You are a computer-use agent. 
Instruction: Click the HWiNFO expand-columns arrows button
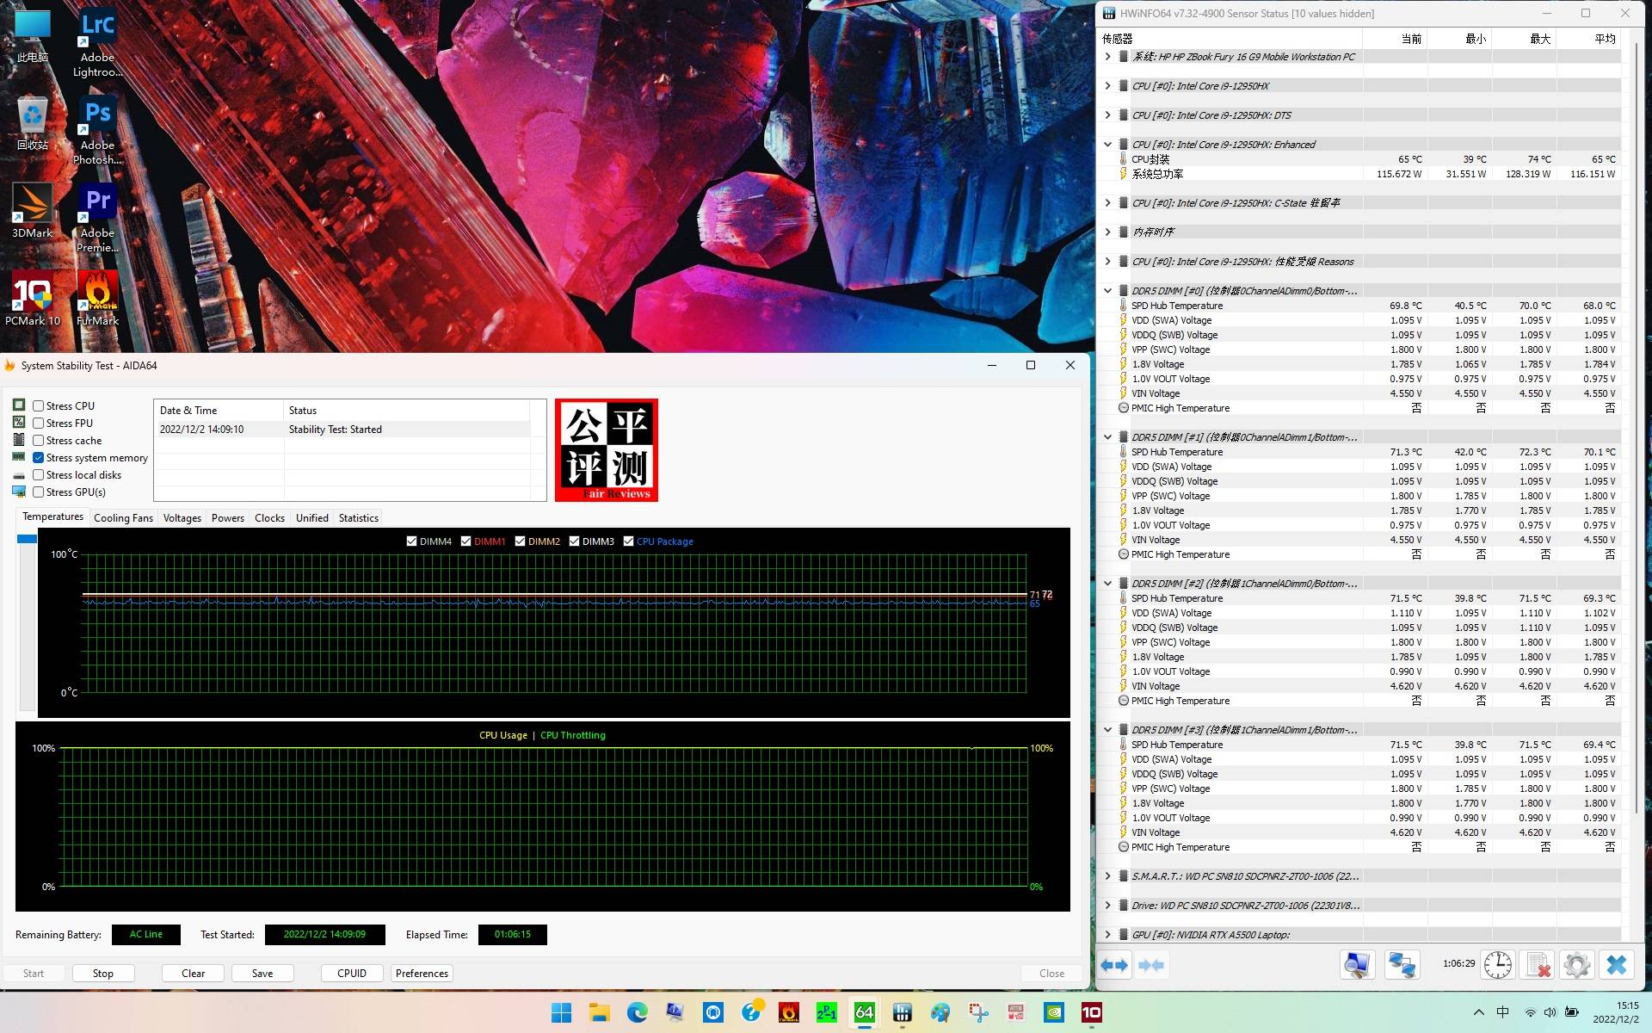[1114, 965]
